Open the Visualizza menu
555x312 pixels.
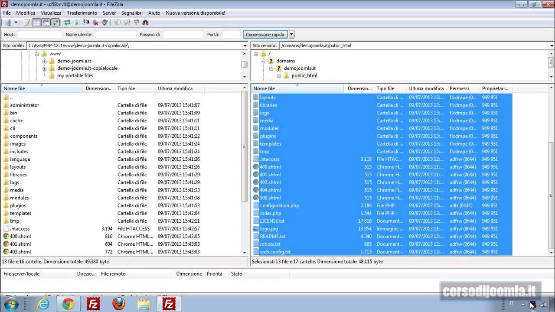(51, 13)
